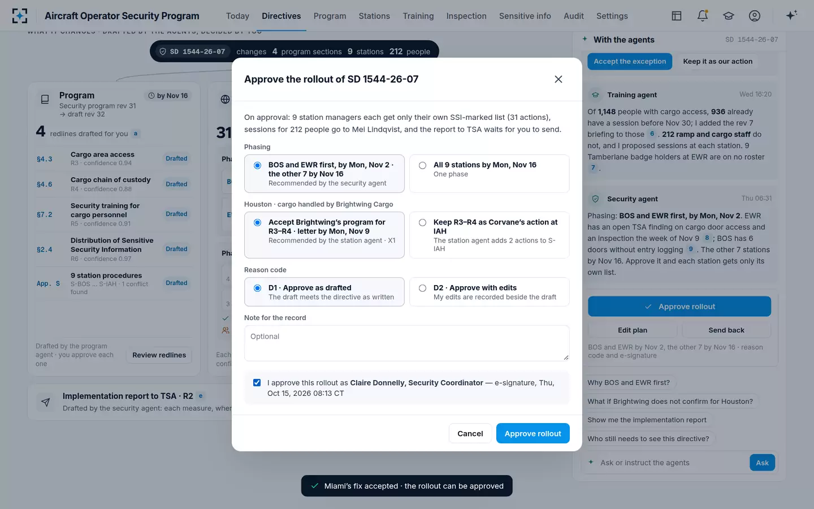Select the BOS and EWR first phasing option
This screenshot has height=509, width=814.
point(324,174)
